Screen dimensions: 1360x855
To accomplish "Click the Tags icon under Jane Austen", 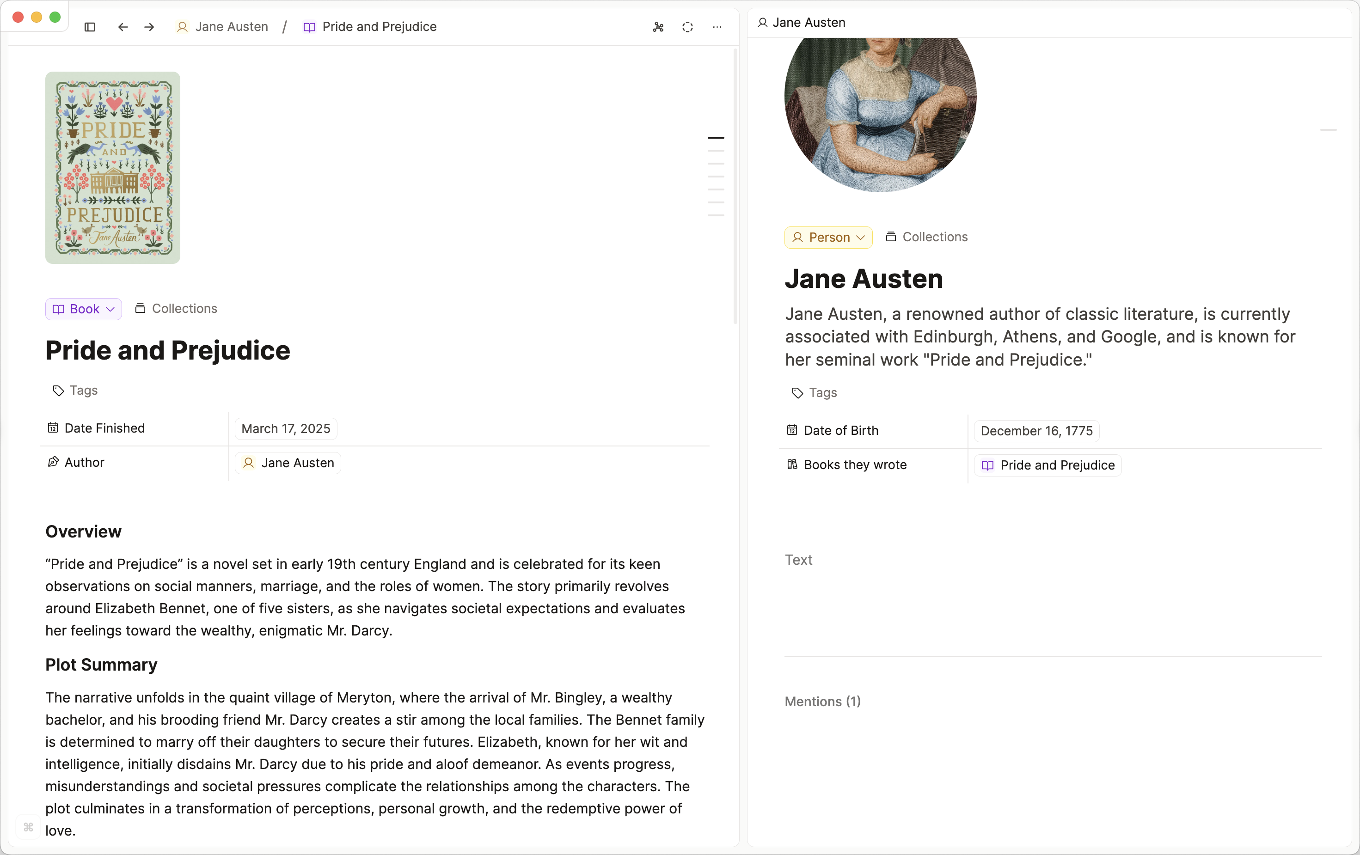I will pyautogui.click(x=797, y=393).
